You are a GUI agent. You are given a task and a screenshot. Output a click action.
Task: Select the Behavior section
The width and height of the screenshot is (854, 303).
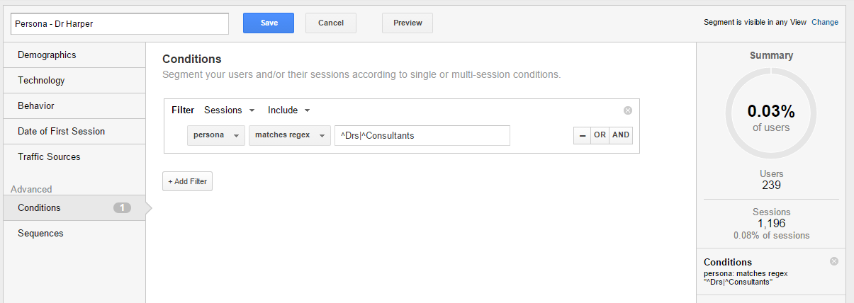point(36,106)
